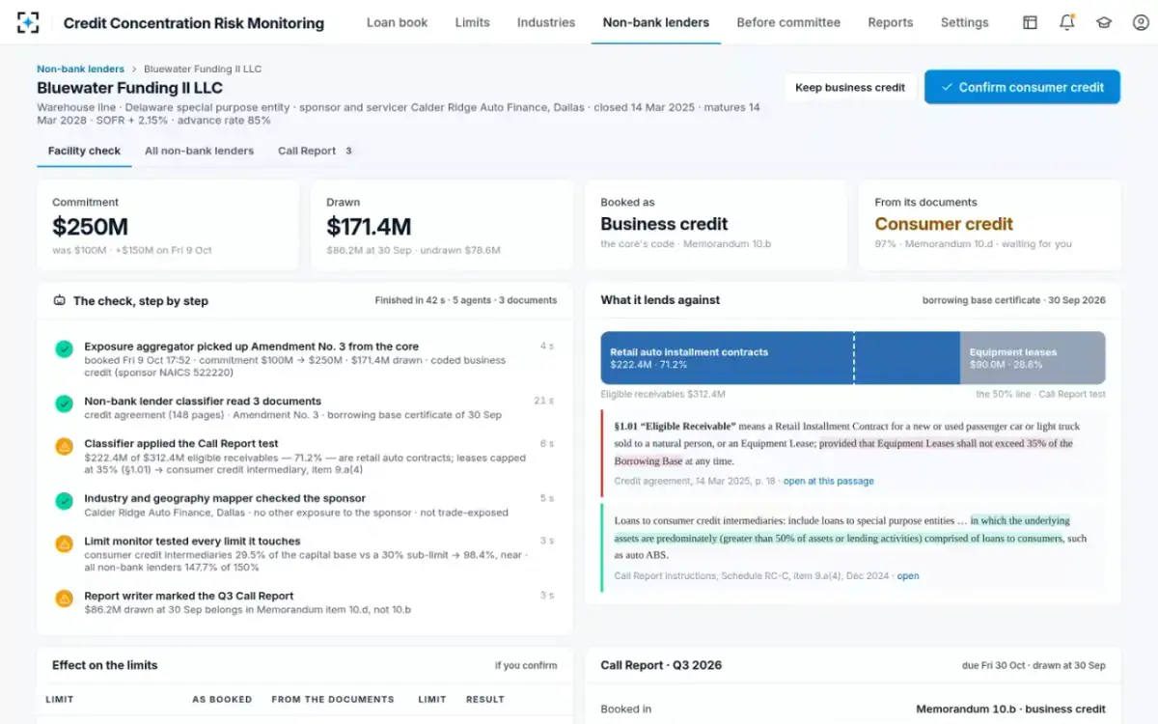Click 'Eligible receivables $312.4M' label
The width and height of the screenshot is (1158, 724).
click(x=662, y=394)
